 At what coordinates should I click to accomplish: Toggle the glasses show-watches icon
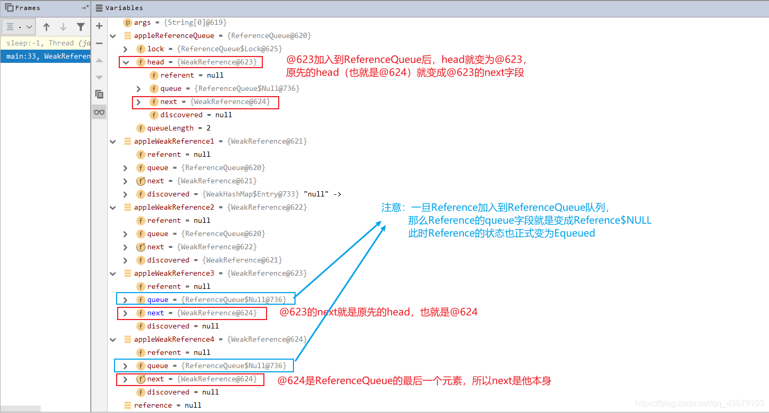pos(99,111)
